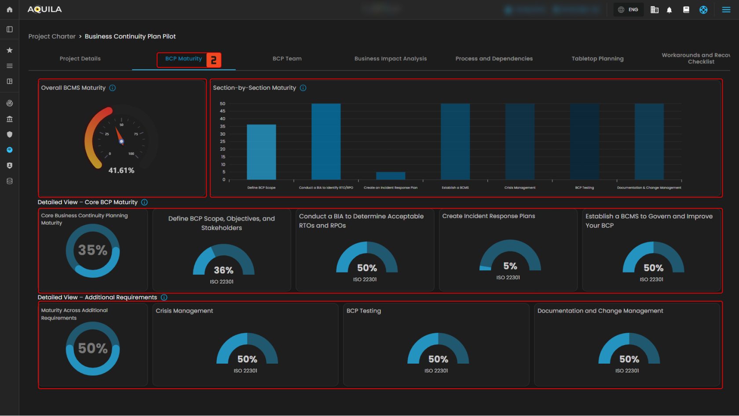Image resolution: width=739 pixels, height=416 pixels.
Task: Show info for Overall BCMS Maturity
Action: pyautogui.click(x=113, y=88)
